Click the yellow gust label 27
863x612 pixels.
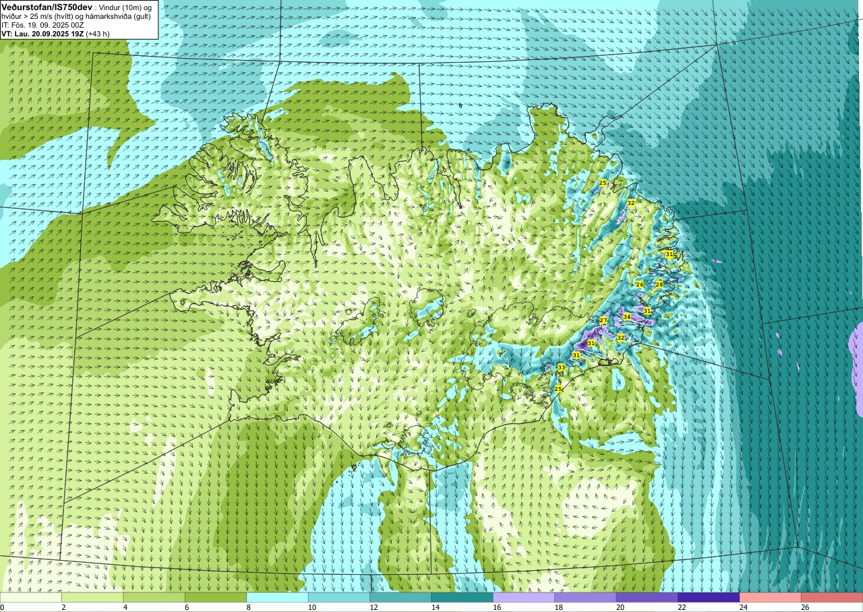point(603,320)
